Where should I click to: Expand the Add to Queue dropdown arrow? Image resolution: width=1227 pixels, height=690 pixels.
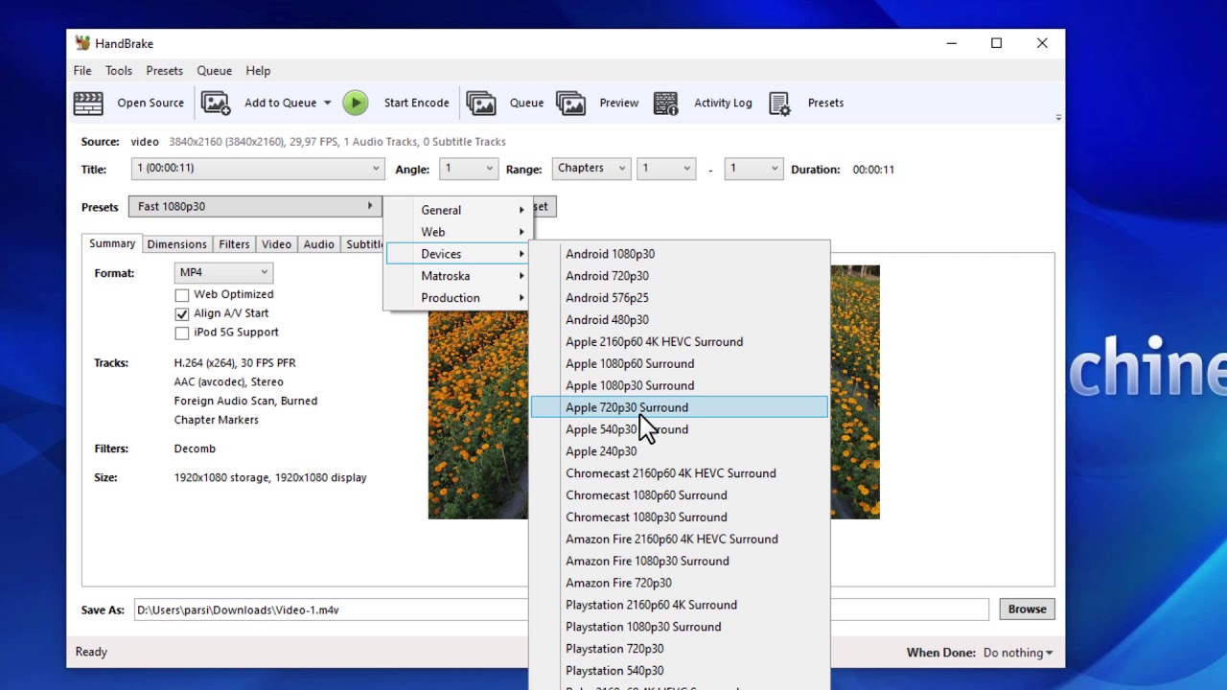pos(327,103)
